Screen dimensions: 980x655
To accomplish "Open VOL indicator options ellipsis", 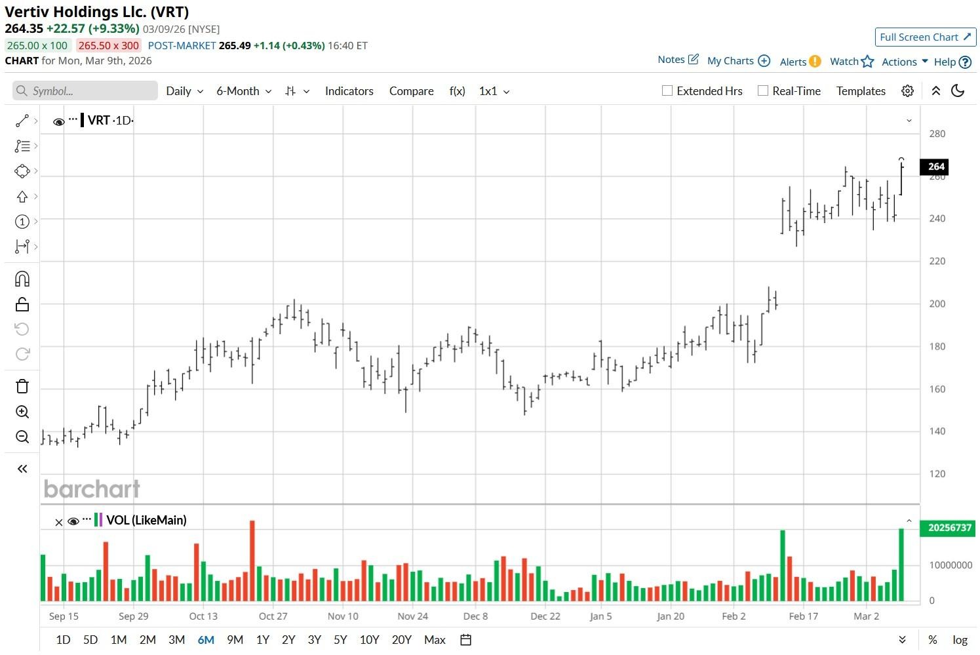I will coord(87,519).
